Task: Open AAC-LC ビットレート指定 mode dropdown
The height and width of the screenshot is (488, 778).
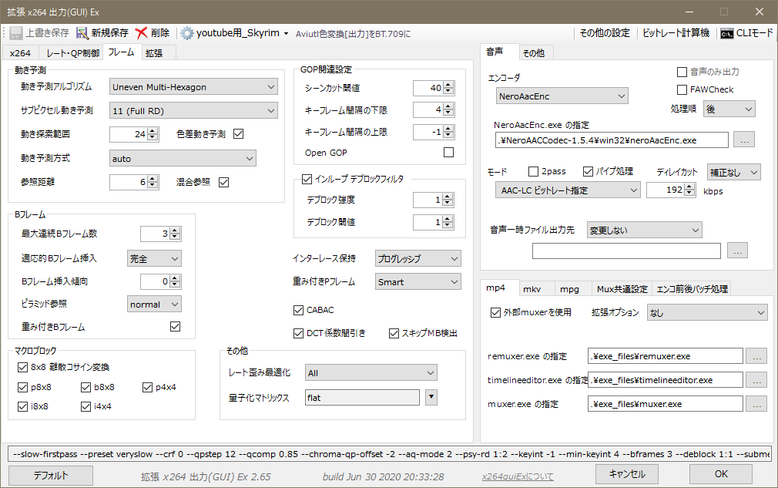Action: [568, 190]
